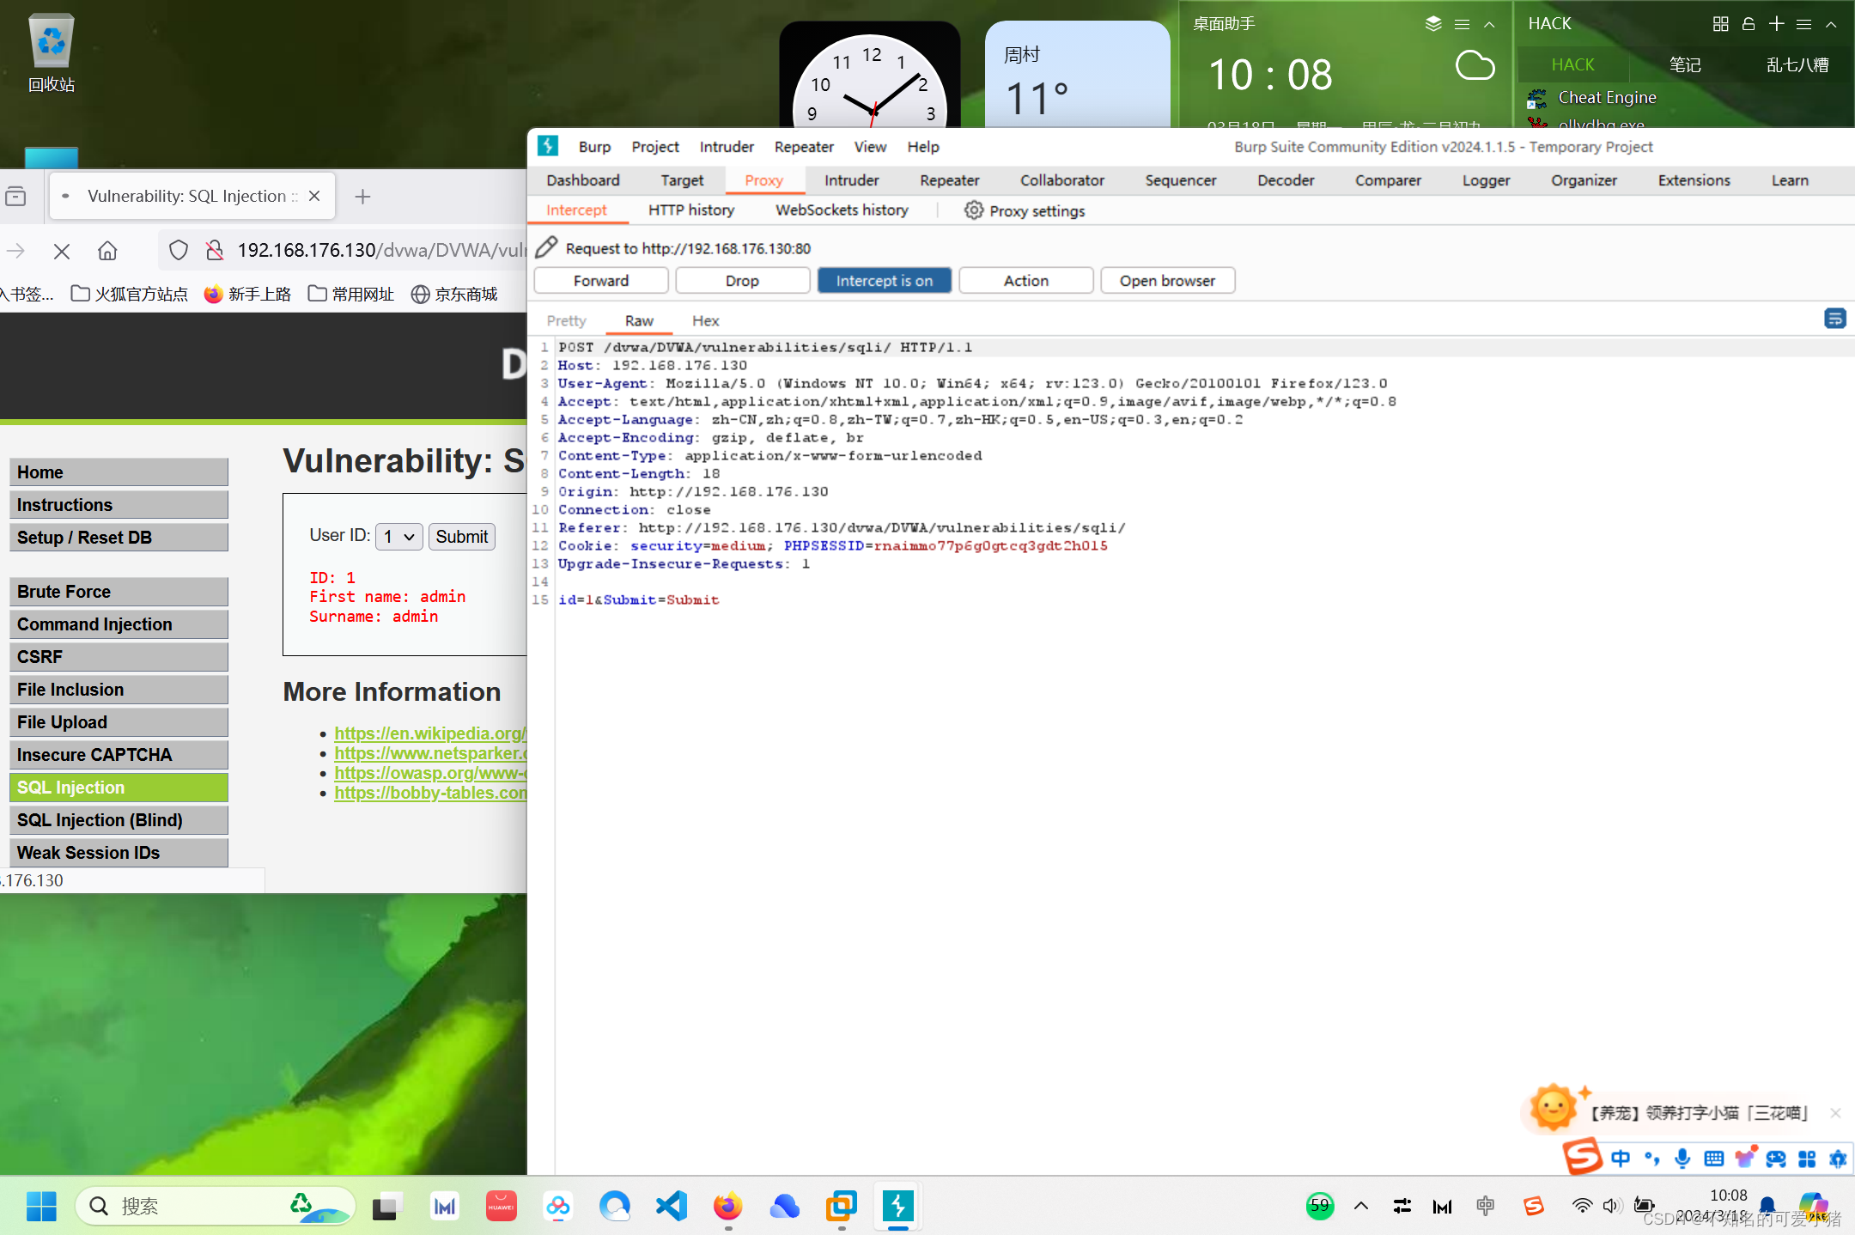
Task: Click the taskbar clock showing 10:08
Action: (x=1728, y=1195)
